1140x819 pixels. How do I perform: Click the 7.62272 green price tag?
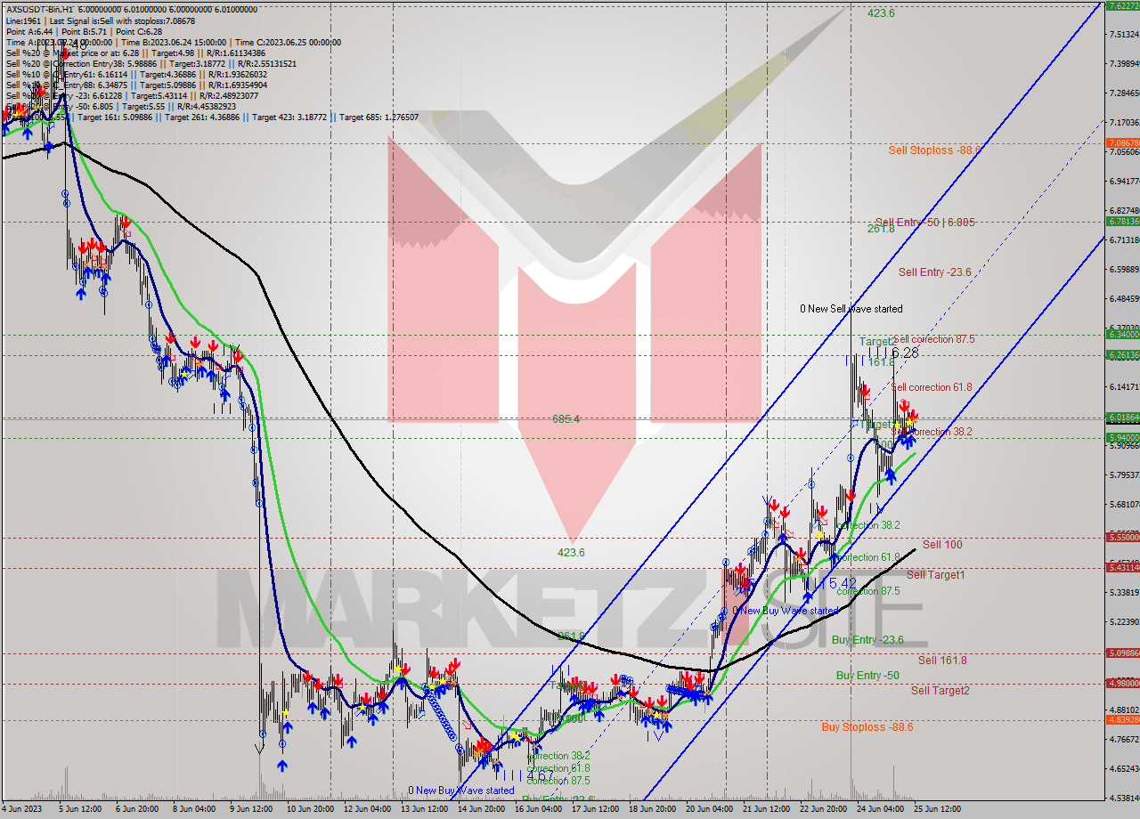tap(1121, 5)
